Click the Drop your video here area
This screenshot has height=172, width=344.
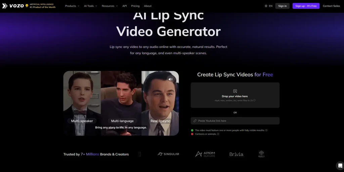[235, 95]
